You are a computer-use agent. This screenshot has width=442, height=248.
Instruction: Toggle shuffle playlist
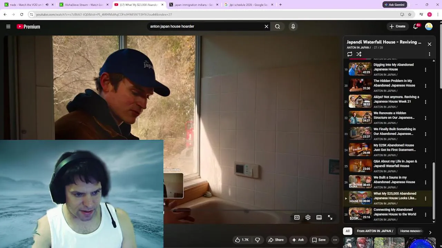(359, 54)
